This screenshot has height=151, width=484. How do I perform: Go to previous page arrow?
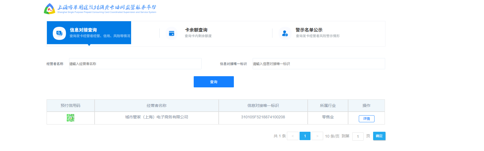tap(293, 136)
